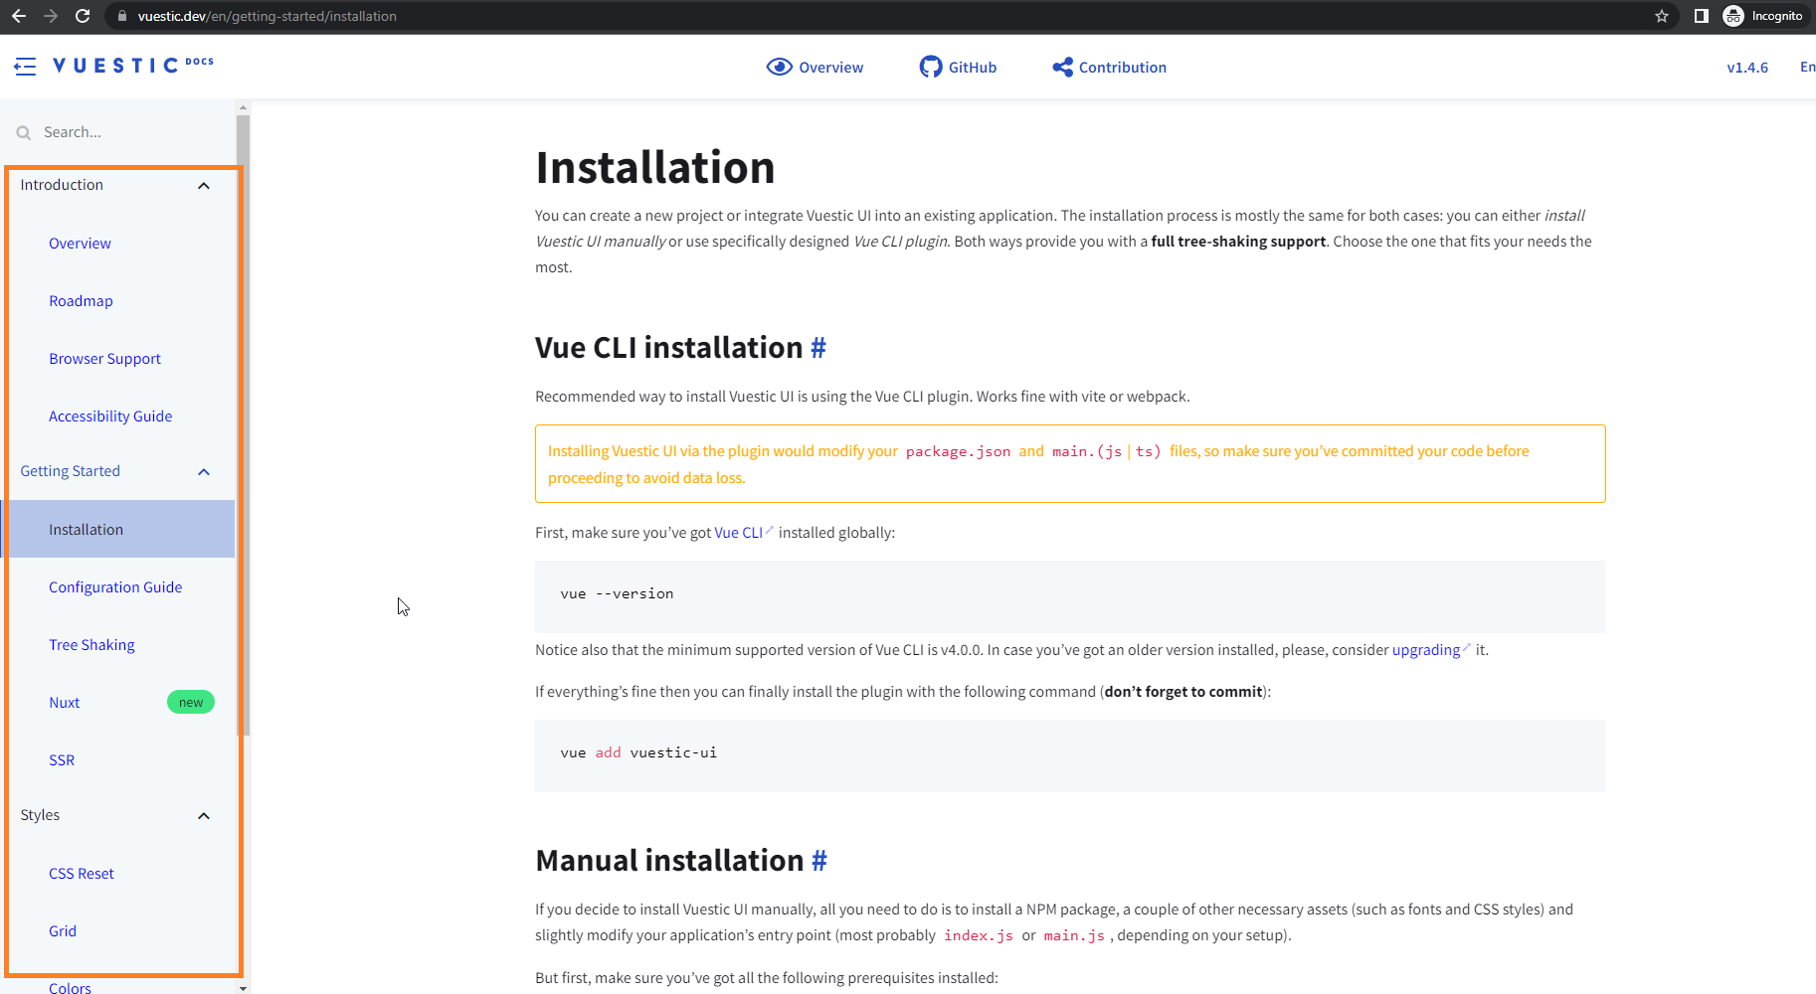Open the Nuxt page marked with new badge

(64, 702)
